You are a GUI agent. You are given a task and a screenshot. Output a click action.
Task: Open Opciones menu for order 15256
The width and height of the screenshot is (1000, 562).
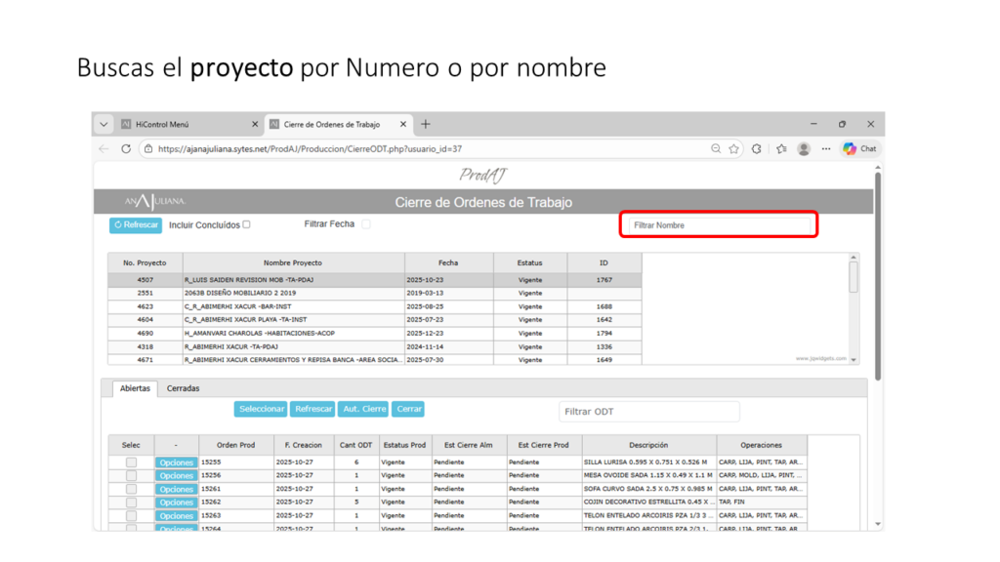tap(176, 476)
